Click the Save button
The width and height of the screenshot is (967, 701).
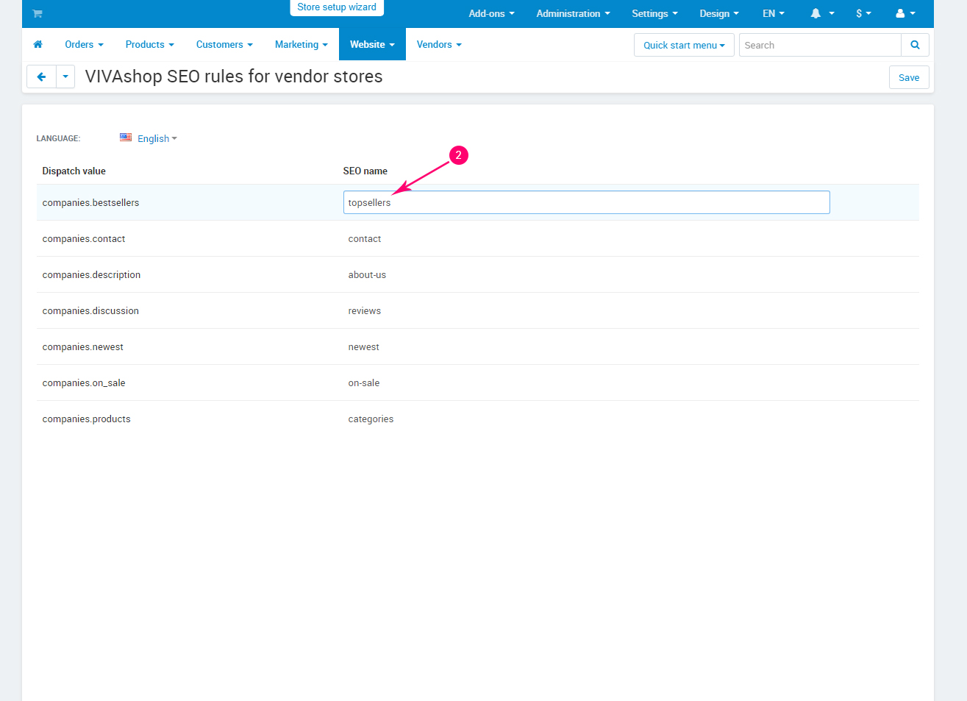(908, 78)
